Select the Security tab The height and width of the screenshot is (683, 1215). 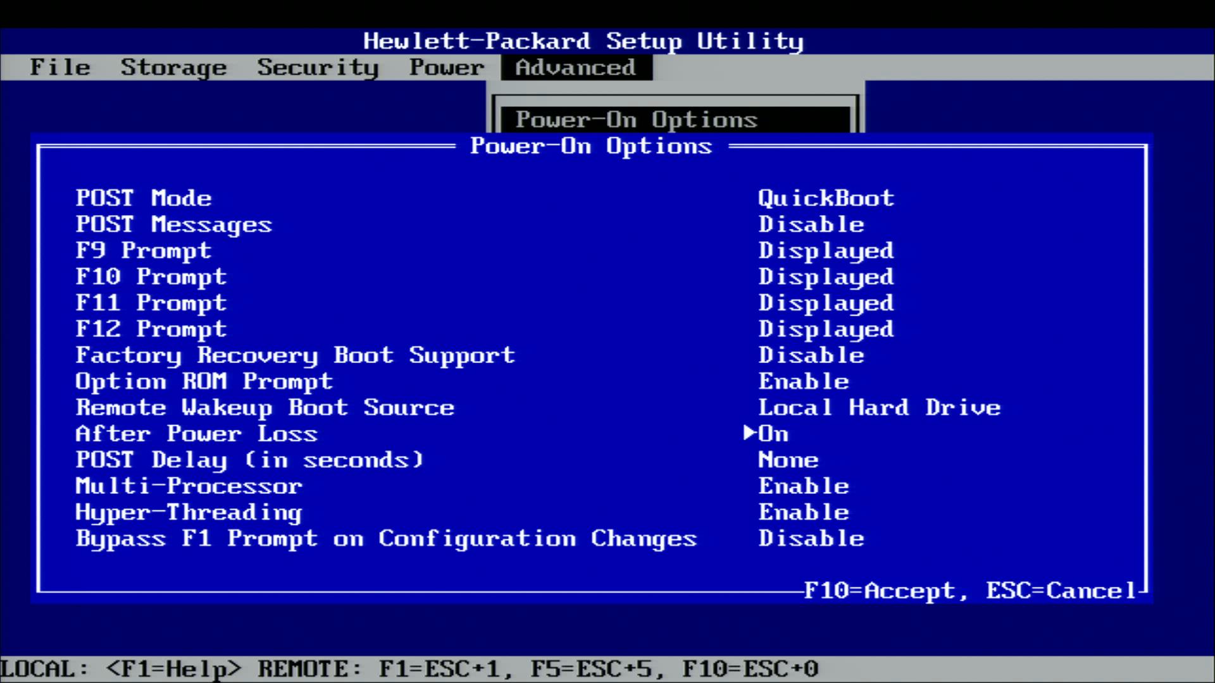coord(318,66)
